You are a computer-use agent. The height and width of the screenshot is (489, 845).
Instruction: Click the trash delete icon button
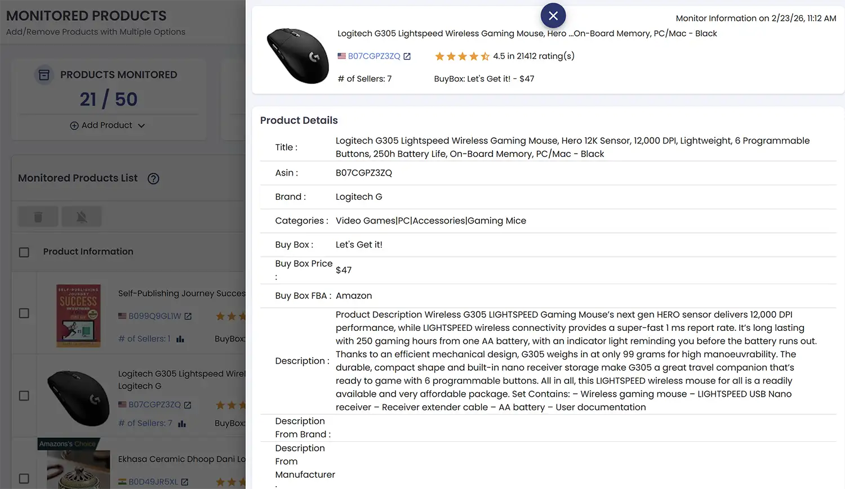[38, 217]
